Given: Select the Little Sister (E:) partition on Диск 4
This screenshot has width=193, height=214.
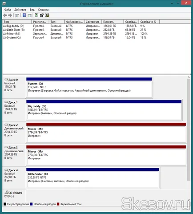Looking at the screenshot, I should (x=92, y=178).
